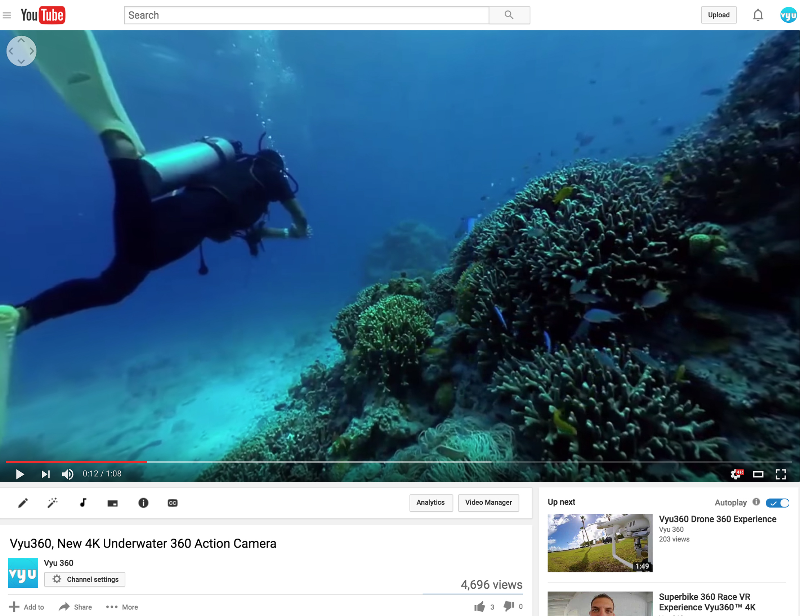Click the 203 views text
800x616 pixels.
[x=674, y=539]
